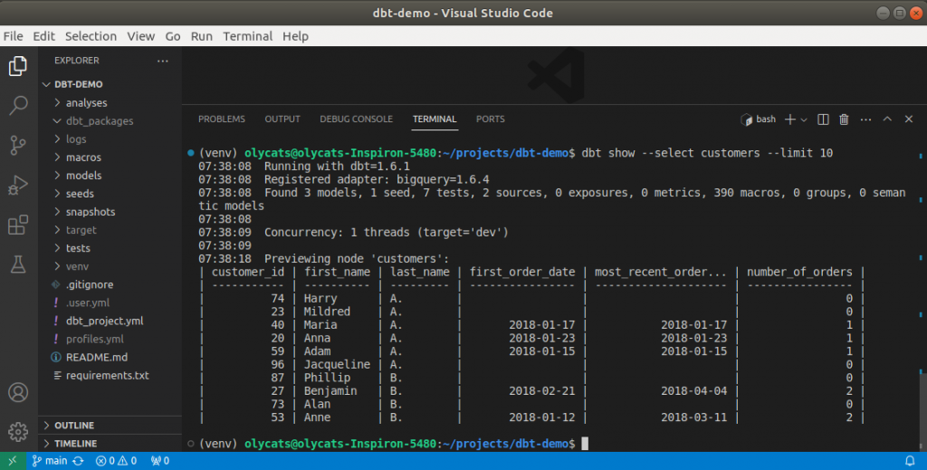Viewport: 927px width, 470px height.
Task: Open the File menu
Action: coord(13,36)
